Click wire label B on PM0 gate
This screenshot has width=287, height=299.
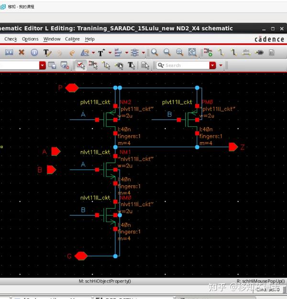pos(169,114)
